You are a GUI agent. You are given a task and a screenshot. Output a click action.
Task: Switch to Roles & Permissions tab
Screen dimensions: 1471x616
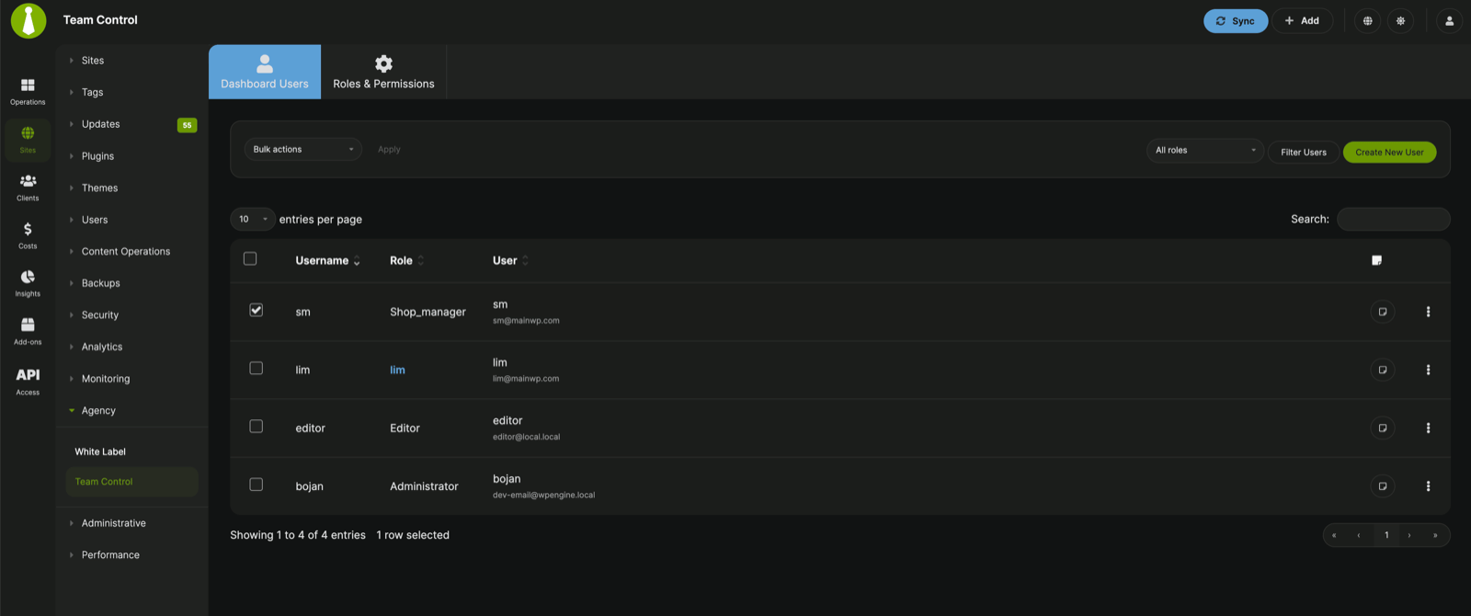[x=383, y=72]
